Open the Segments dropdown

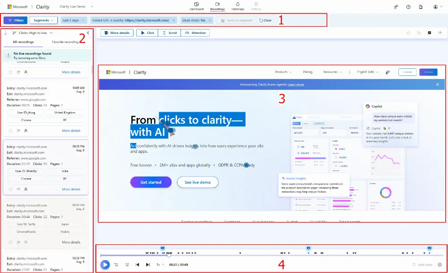(x=43, y=20)
